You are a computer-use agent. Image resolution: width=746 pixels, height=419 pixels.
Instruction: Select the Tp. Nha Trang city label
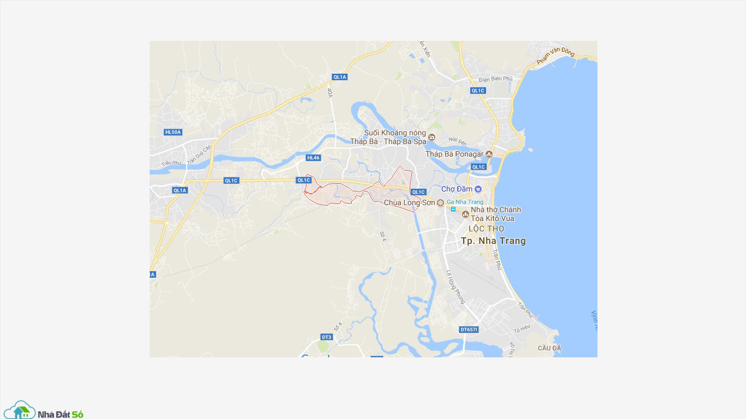(493, 241)
